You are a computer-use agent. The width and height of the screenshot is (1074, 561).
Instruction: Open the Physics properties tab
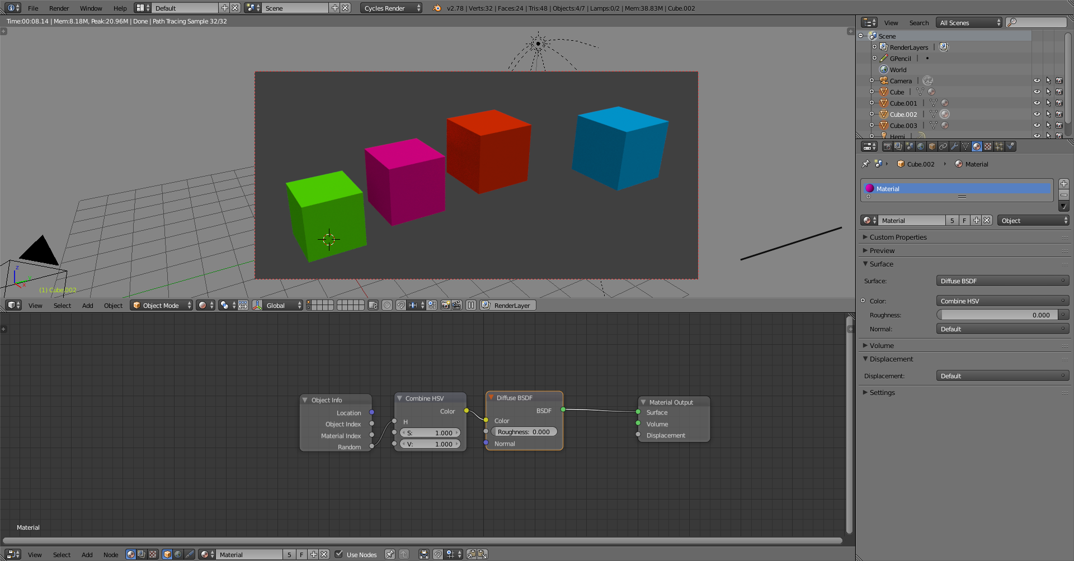[1010, 146]
